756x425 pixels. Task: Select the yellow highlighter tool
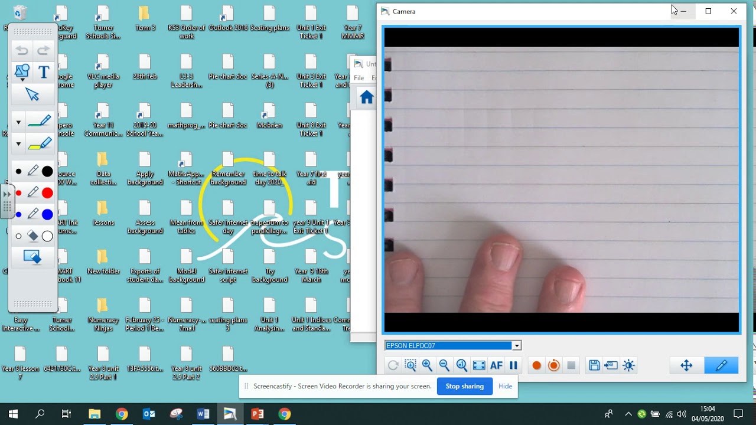click(x=40, y=143)
